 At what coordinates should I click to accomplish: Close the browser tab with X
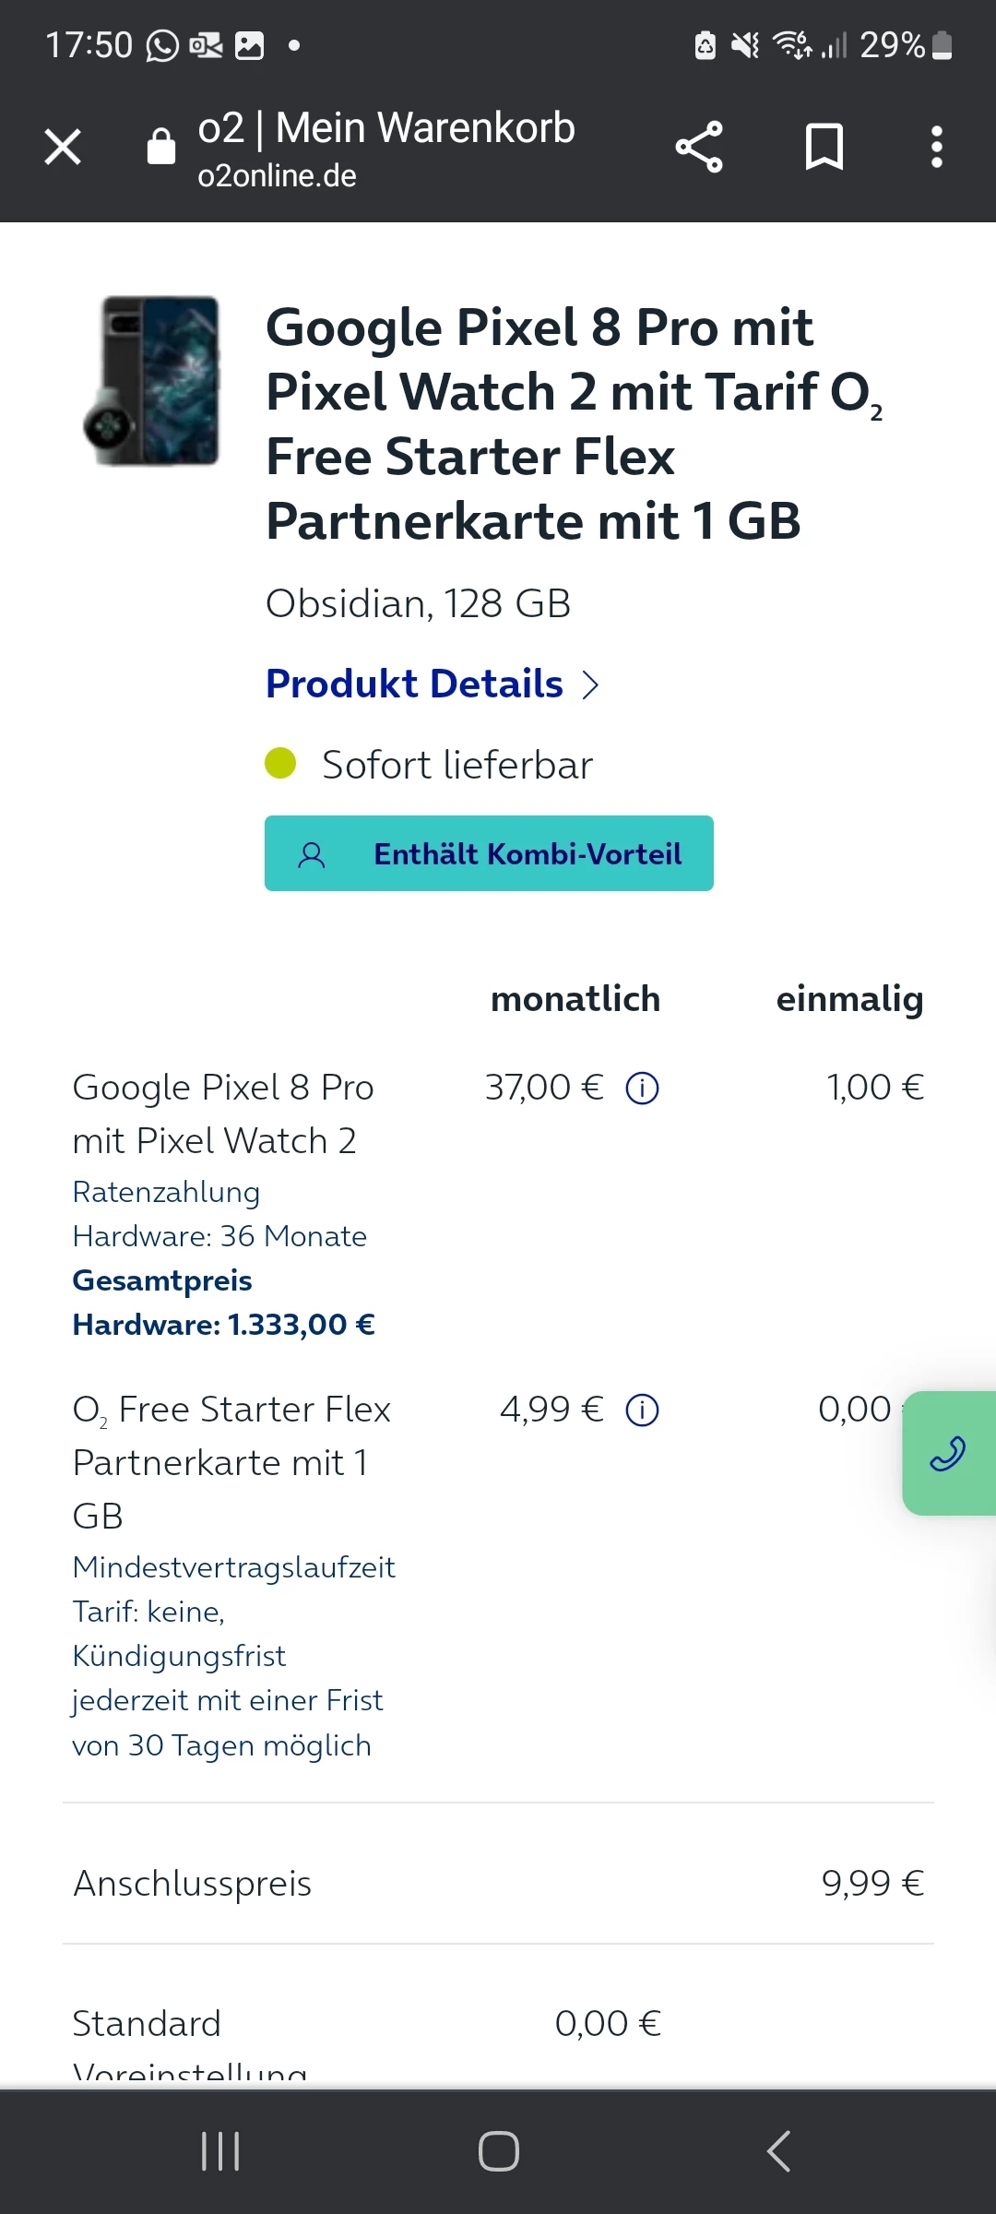(63, 147)
